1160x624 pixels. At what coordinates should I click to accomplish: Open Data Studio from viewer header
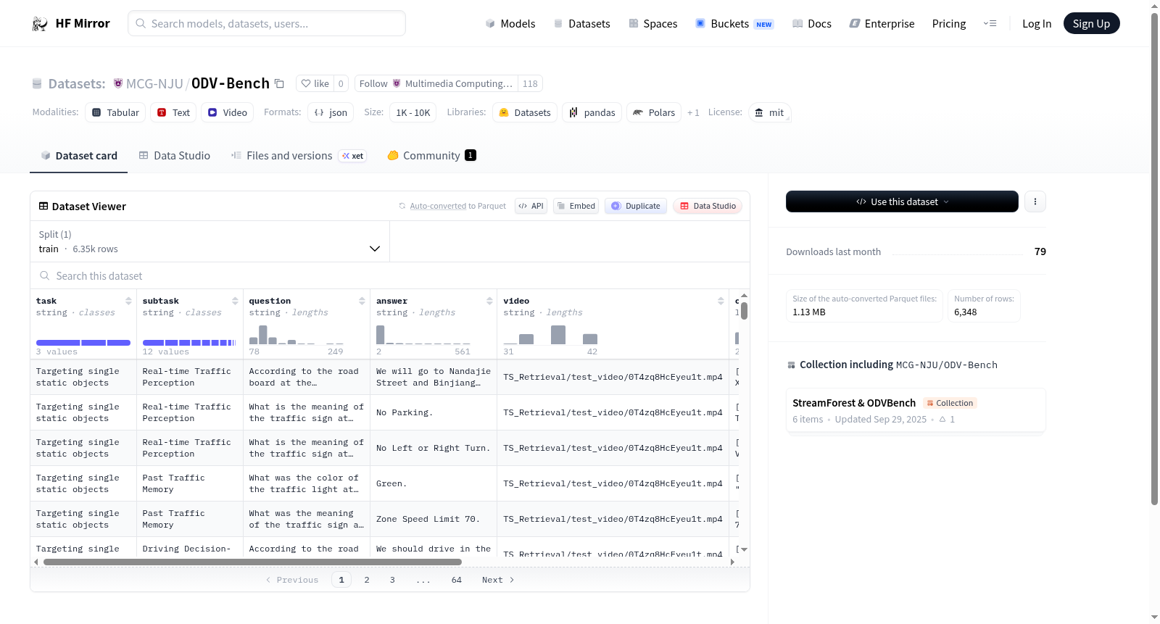(x=707, y=206)
